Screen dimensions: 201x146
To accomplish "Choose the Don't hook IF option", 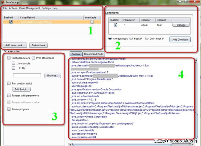I will point(147,39).
